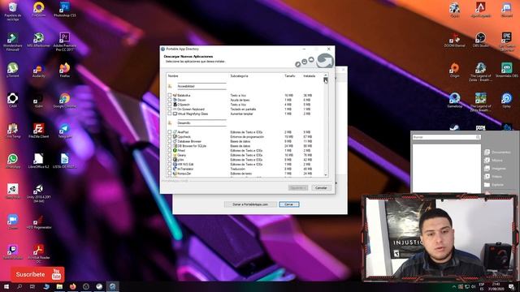
Task: Open File Explorer from taskbar
Action: [59, 286]
